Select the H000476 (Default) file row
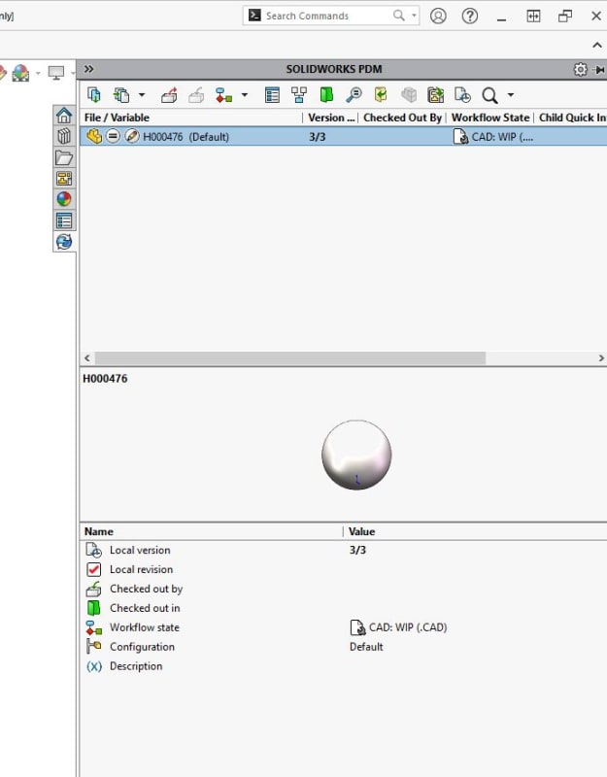607x777 pixels. click(x=344, y=136)
